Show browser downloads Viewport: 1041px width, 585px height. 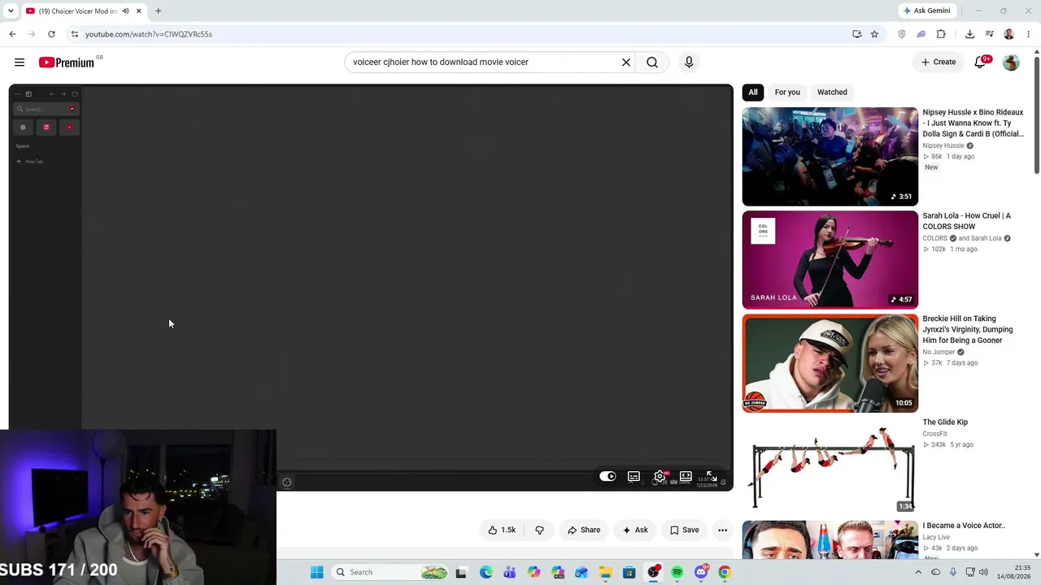[x=969, y=34]
